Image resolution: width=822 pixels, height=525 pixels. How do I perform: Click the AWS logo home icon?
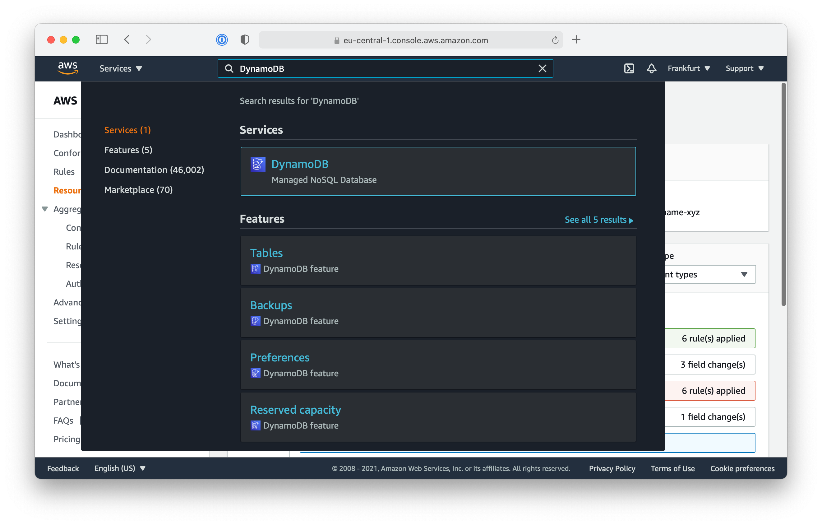(68, 68)
